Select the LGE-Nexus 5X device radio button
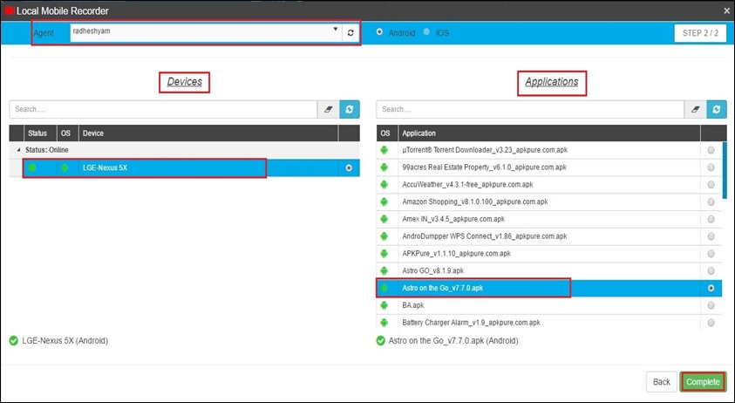The width and height of the screenshot is (735, 403). tap(348, 168)
